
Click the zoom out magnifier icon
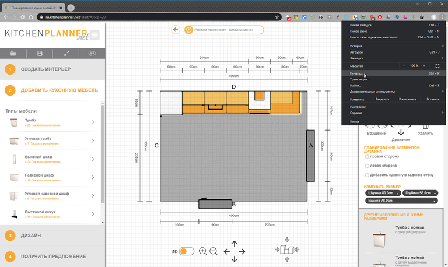point(213,251)
